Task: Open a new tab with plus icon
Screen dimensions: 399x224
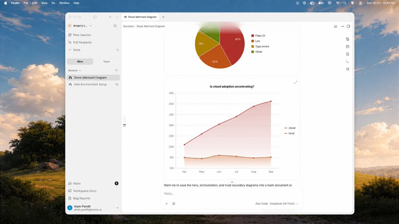Action: [163, 17]
